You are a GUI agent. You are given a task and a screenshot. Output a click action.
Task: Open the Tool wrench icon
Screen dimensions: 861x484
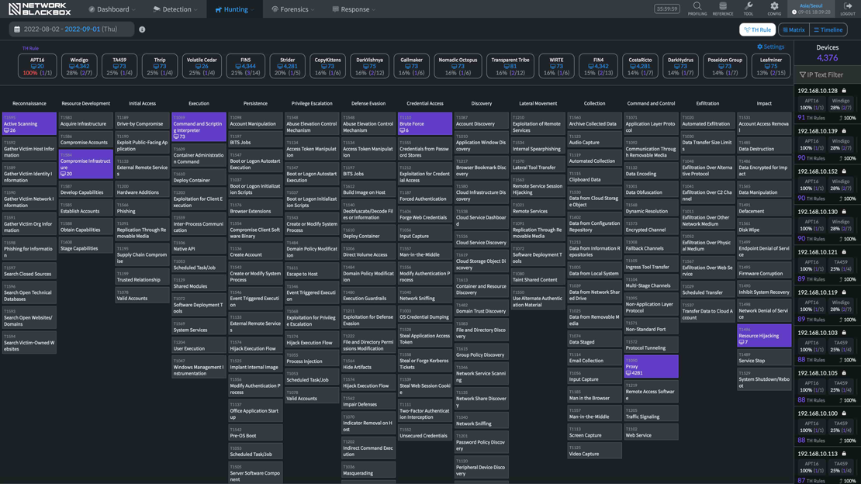[x=749, y=6]
